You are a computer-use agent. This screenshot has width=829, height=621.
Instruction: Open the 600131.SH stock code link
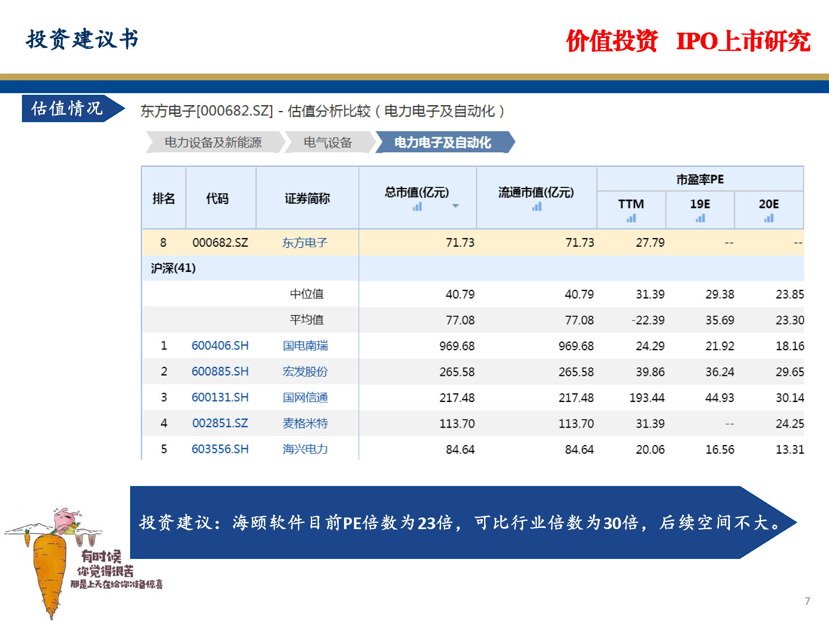(220, 397)
